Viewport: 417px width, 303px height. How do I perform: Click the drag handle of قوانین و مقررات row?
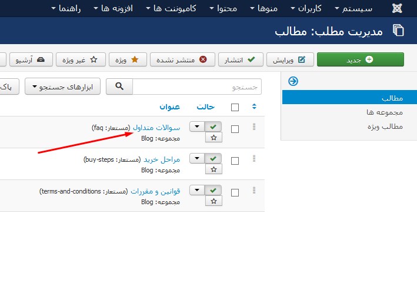pos(254,190)
